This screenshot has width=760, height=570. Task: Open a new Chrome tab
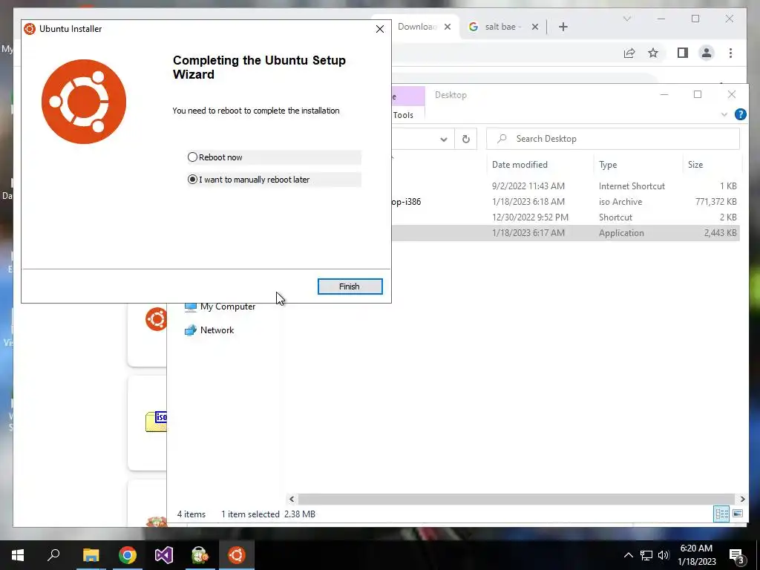563,27
